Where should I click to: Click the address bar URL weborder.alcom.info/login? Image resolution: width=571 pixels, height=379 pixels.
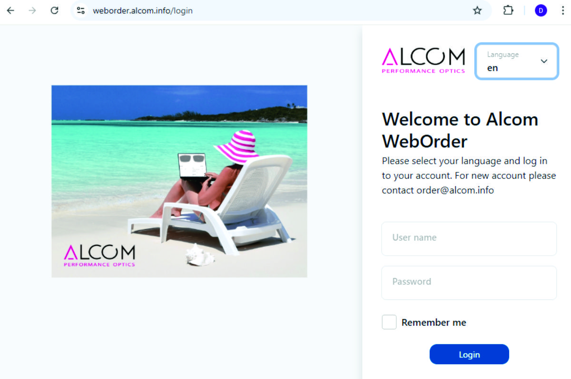click(x=143, y=10)
